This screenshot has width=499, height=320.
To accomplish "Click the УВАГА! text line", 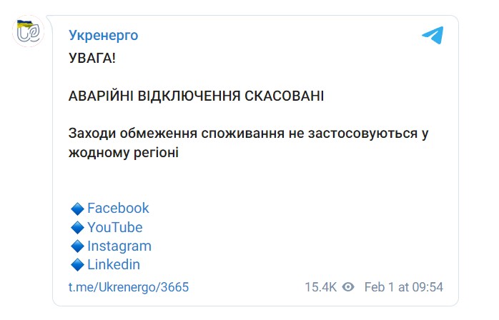I will (x=92, y=57).
